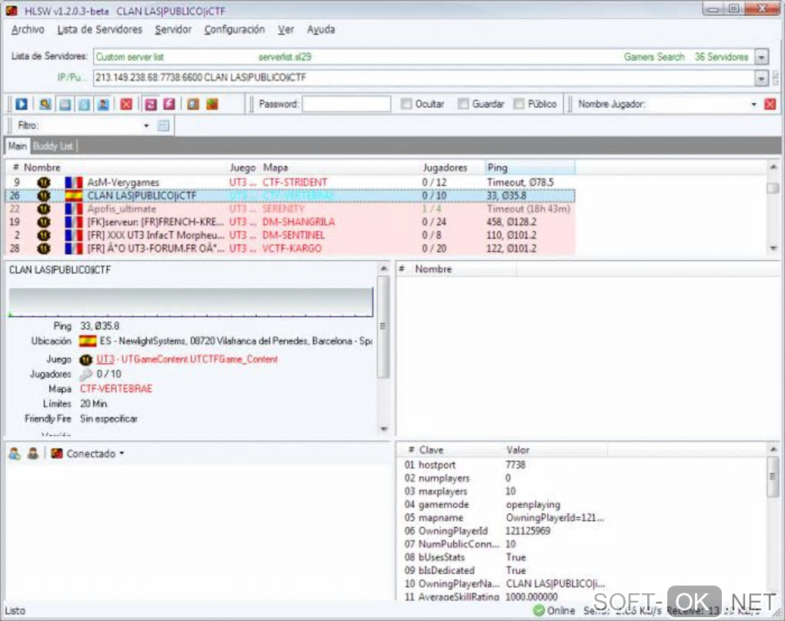Open the Configuración menu
This screenshot has width=785, height=621.
pos(234,29)
